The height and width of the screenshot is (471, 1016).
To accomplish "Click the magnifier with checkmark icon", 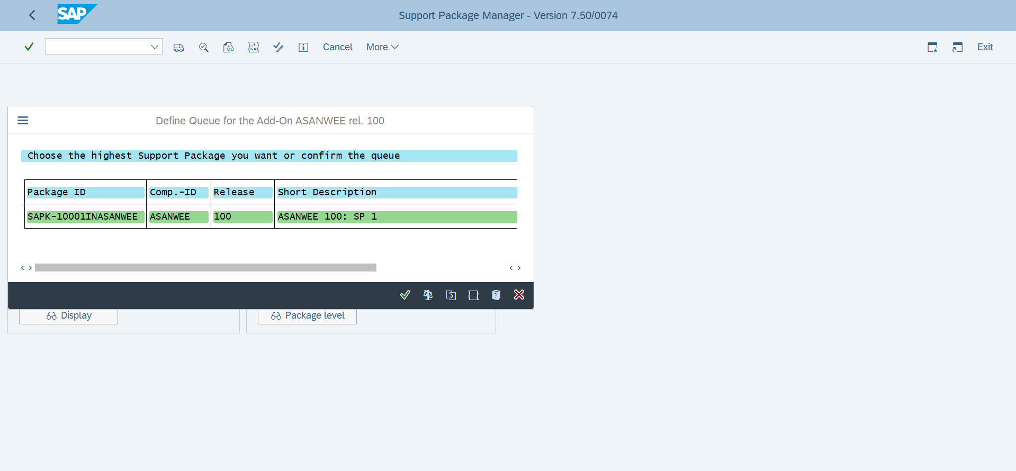I will tap(204, 48).
